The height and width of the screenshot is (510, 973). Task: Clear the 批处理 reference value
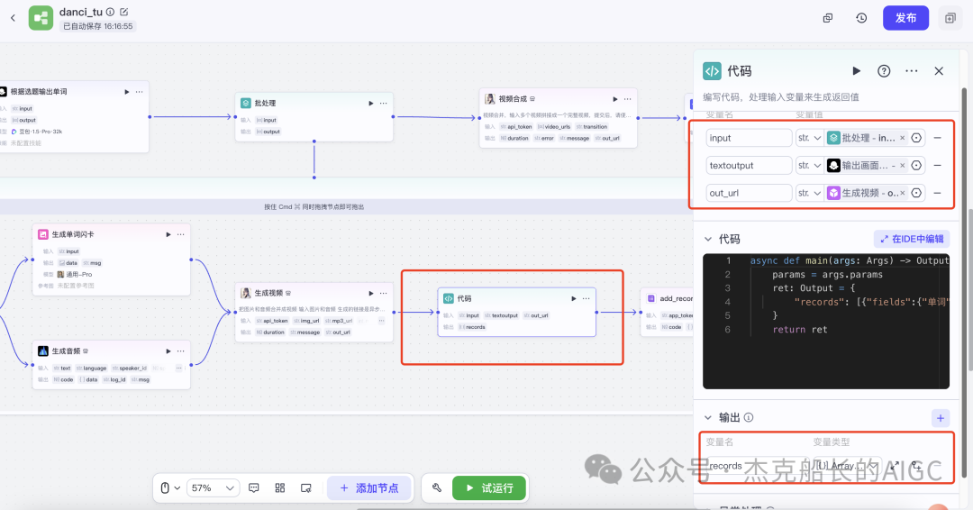pyautogui.click(x=902, y=138)
